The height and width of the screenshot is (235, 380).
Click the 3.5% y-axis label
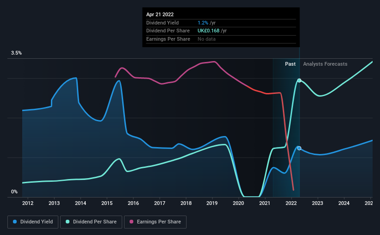tap(16, 53)
